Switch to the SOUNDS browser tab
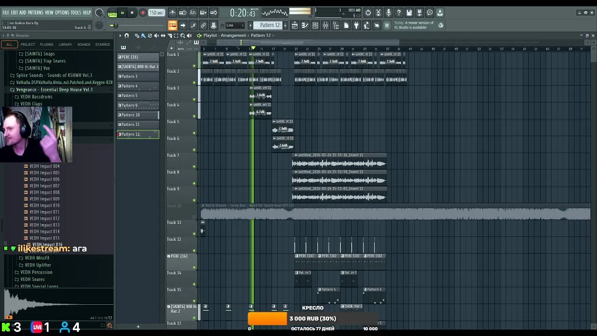597x336 pixels. 84,44
